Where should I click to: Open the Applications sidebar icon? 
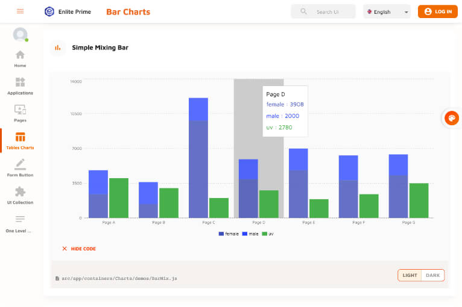tap(20, 82)
